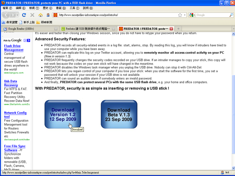This screenshot has width=235, height=176.
Task: Click the Ads by Google next arrow
Action: (29, 40)
